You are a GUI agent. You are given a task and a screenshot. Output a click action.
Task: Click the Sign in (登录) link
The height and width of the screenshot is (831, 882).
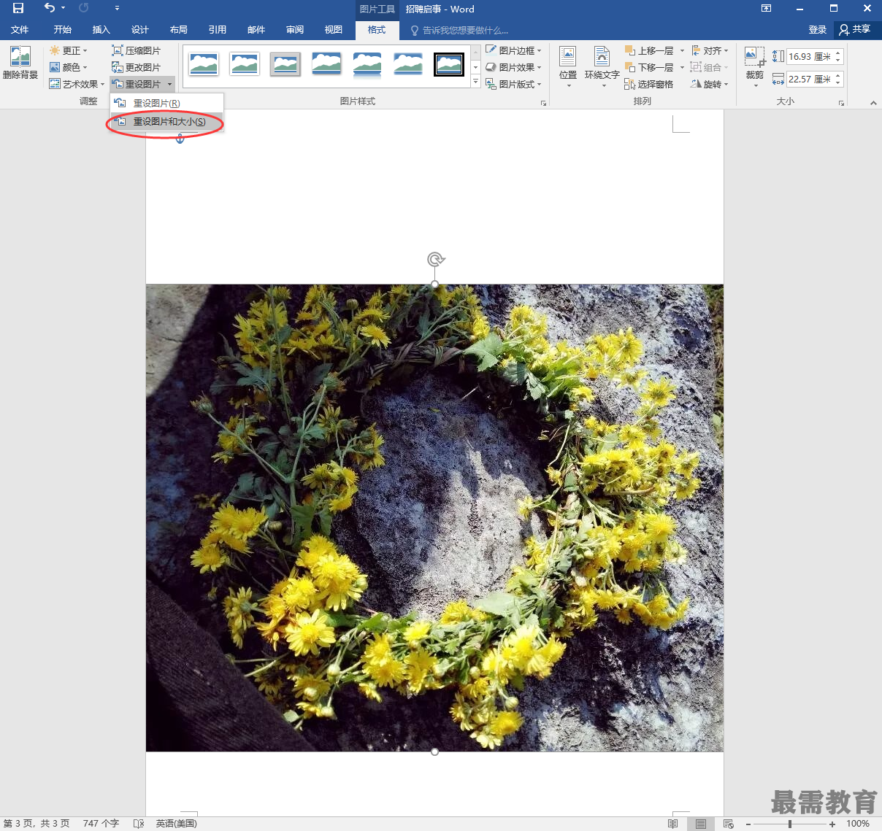[818, 30]
